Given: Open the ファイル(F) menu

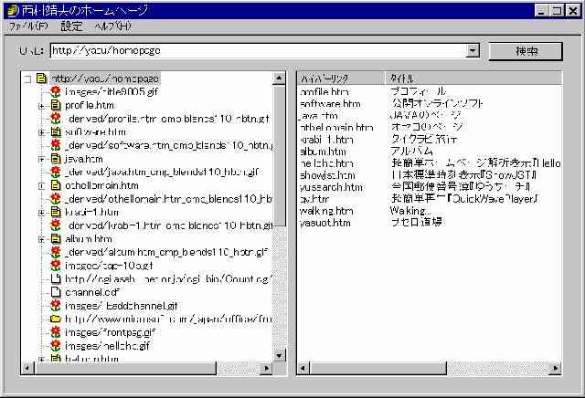Looking at the screenshot, I should coord(28,26).
